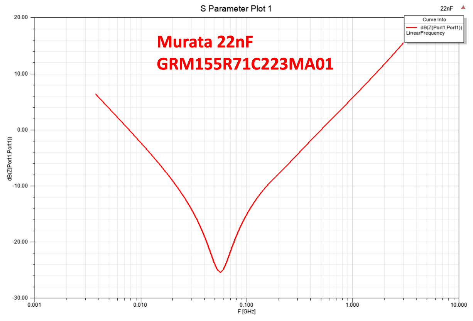Click the red line sample in Curve Info
The image size is (473, 321).
(x=412, y=28)
